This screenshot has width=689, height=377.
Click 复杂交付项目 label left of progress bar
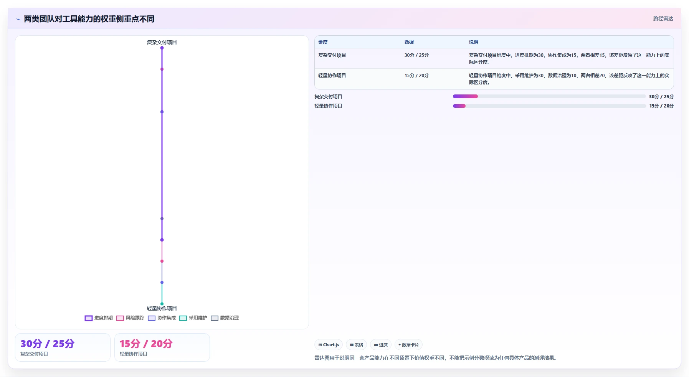[x=328, y=97]
